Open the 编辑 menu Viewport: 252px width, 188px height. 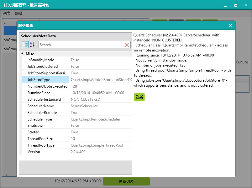(19, 13)
